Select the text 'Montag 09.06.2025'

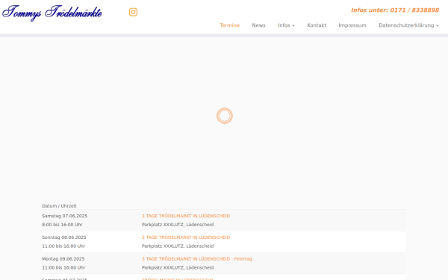[63, 259]
